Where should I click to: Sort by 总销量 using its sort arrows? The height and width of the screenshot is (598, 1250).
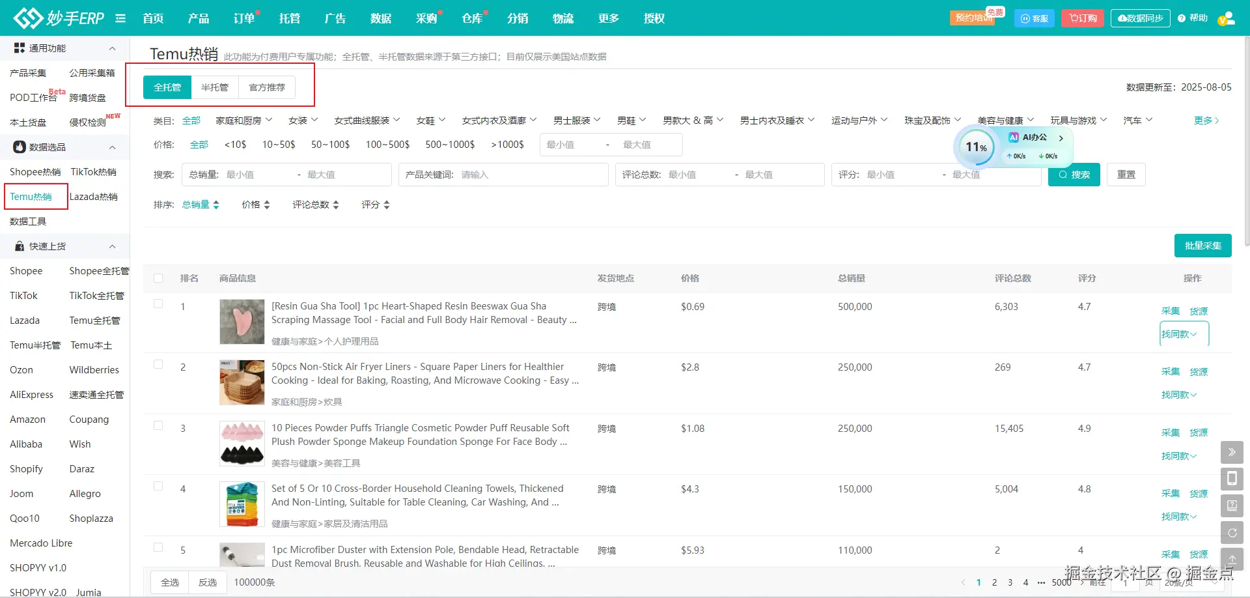216,205
